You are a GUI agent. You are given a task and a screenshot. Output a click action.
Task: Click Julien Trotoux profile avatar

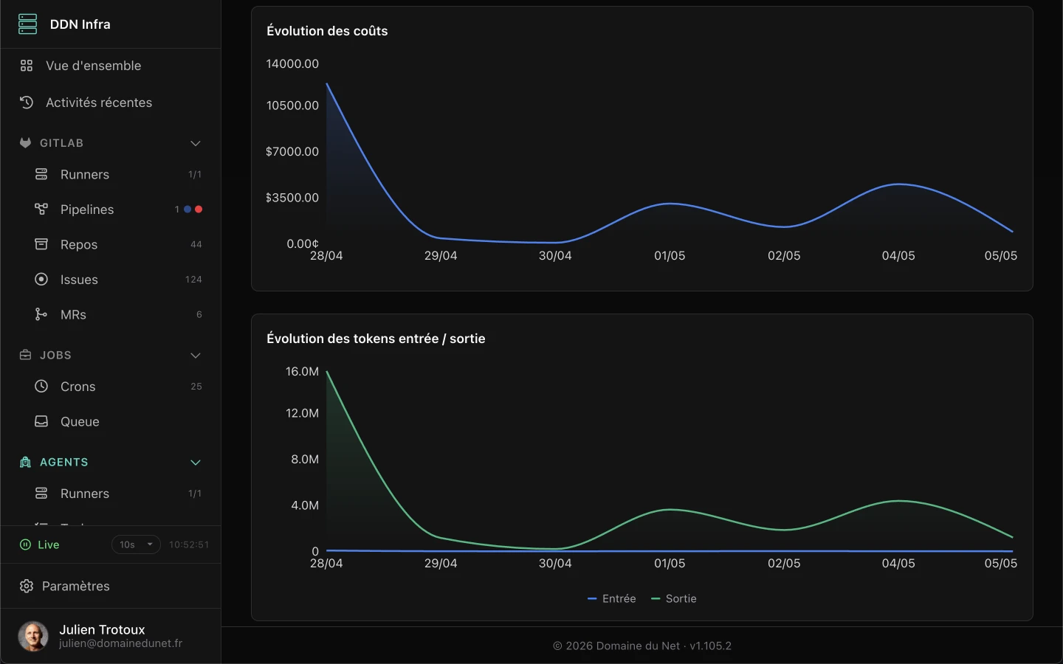[x=33, y=636]
